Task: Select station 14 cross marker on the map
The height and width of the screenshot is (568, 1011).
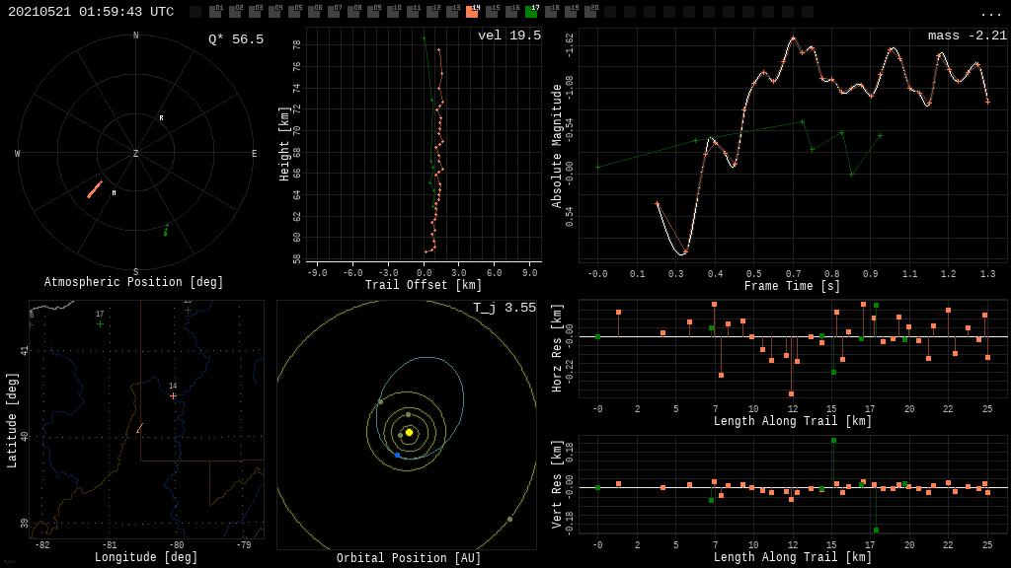Action: pos(173,395)
